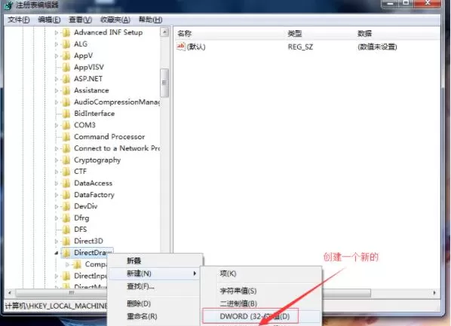
Task: Expand the Assistance key
Action: coord(57,91)
